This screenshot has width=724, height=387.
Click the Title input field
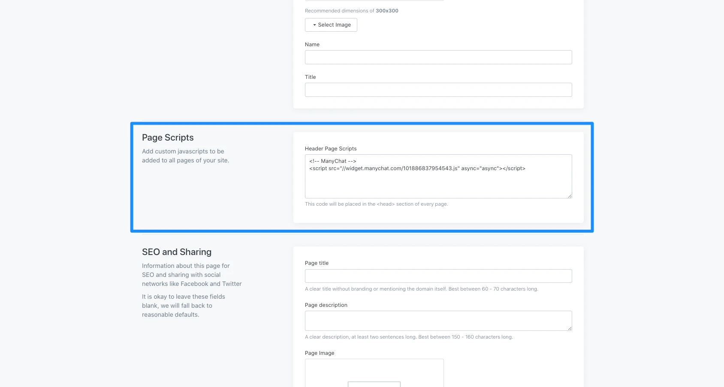pos(438,90)
